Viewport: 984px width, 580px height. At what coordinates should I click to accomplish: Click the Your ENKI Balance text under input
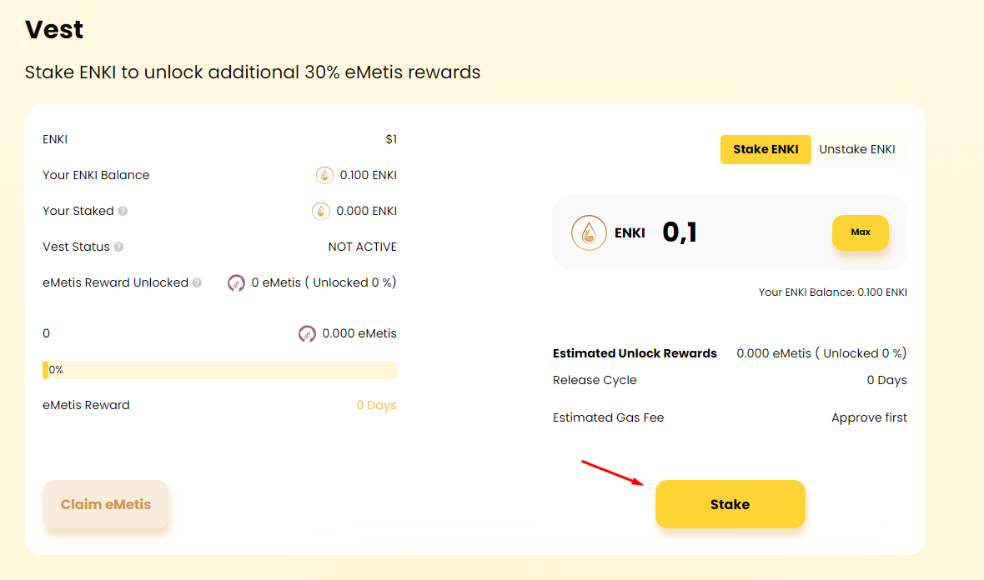(832, 292)
